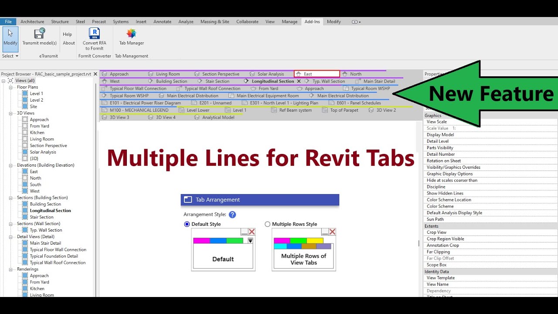Open the ribbon display options dropdown

pyautogui.click(x=357, y=22)
